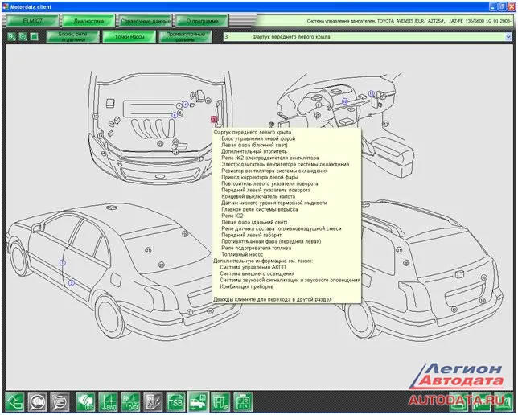Open the JB junction block icon
518x415 pixels.
[x=220, y=402]
